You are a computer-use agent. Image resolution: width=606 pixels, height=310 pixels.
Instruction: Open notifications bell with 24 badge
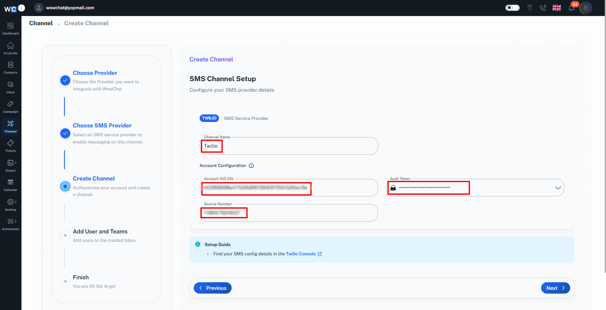click(x=571, y=8)
